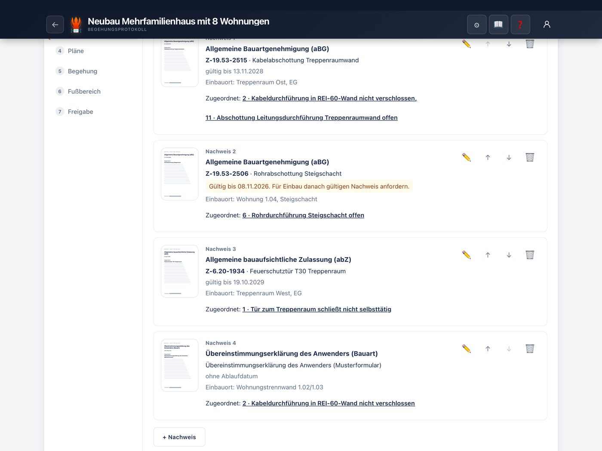The image size is (602, 451).
Task: Delete Nachweis 2 with trash icon
Action: [530, 157]
